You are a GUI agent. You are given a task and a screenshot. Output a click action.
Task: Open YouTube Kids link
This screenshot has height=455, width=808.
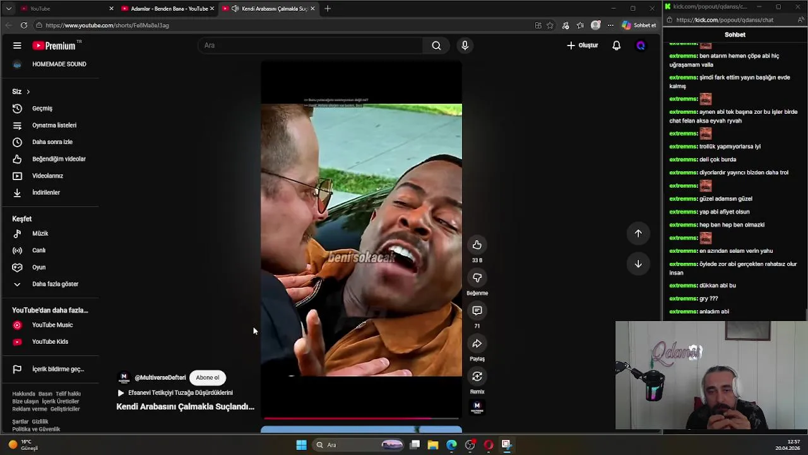(49, 342)
